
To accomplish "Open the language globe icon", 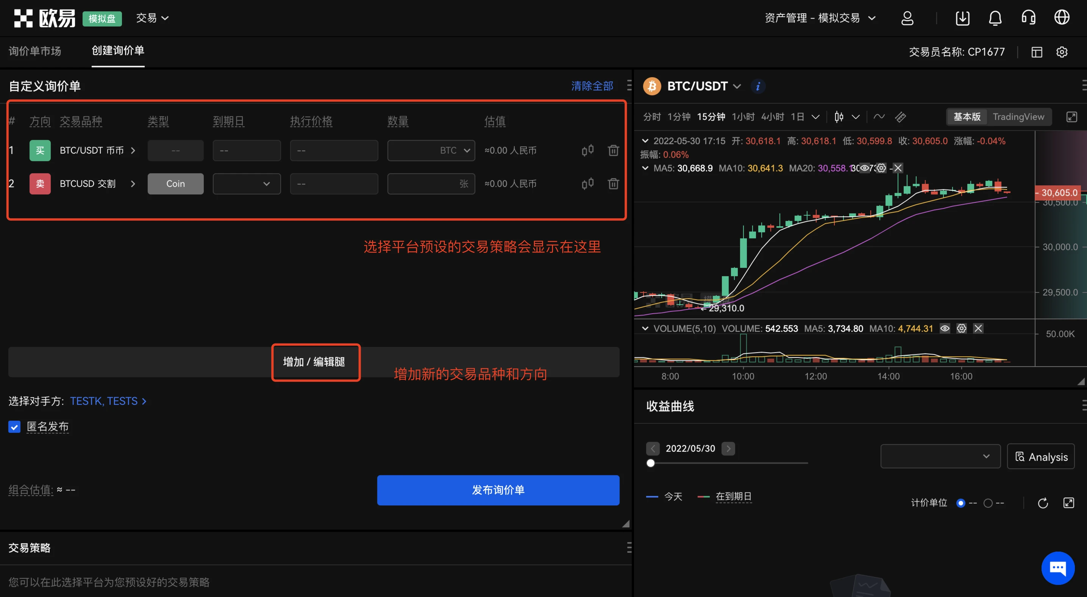I will (1062, 18).
